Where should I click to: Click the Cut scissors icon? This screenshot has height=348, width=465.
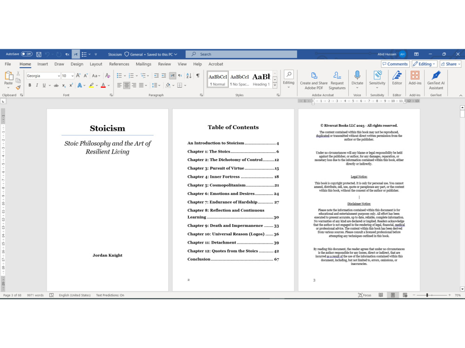pos(18,74)
